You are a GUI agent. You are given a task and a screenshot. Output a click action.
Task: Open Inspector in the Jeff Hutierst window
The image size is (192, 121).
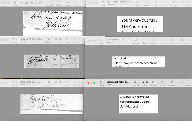click(135, 82)
